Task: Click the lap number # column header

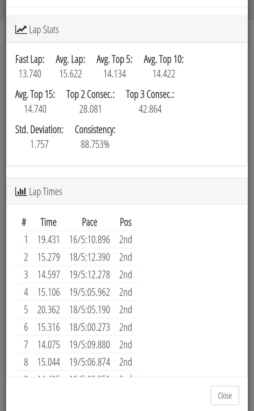Action: coord(24,222)
